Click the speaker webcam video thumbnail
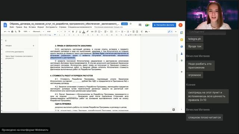The height and width of the screenshot is (134, 239). [212, 15]
